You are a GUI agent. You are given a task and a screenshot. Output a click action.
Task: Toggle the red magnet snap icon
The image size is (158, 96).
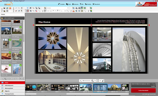(28, 11)
